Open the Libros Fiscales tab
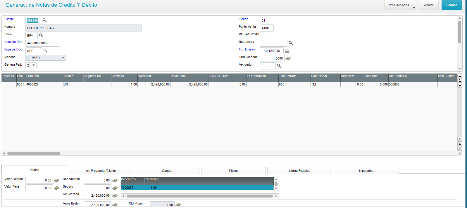The height and width of the screenshot is (208, 467). 299,171
